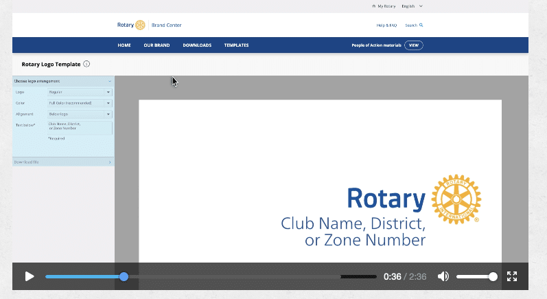Click the VIEW button for People of Action
The width and height of the screenshot is (547, 299).
click(x=414, y=45)
